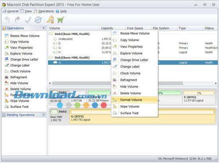Collapse the Opereations panel chevron

tap(43, 28)
